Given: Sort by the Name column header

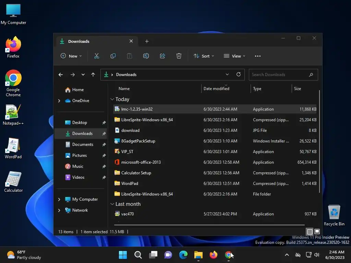Looking at the screenshot, I should click(124, 89).
